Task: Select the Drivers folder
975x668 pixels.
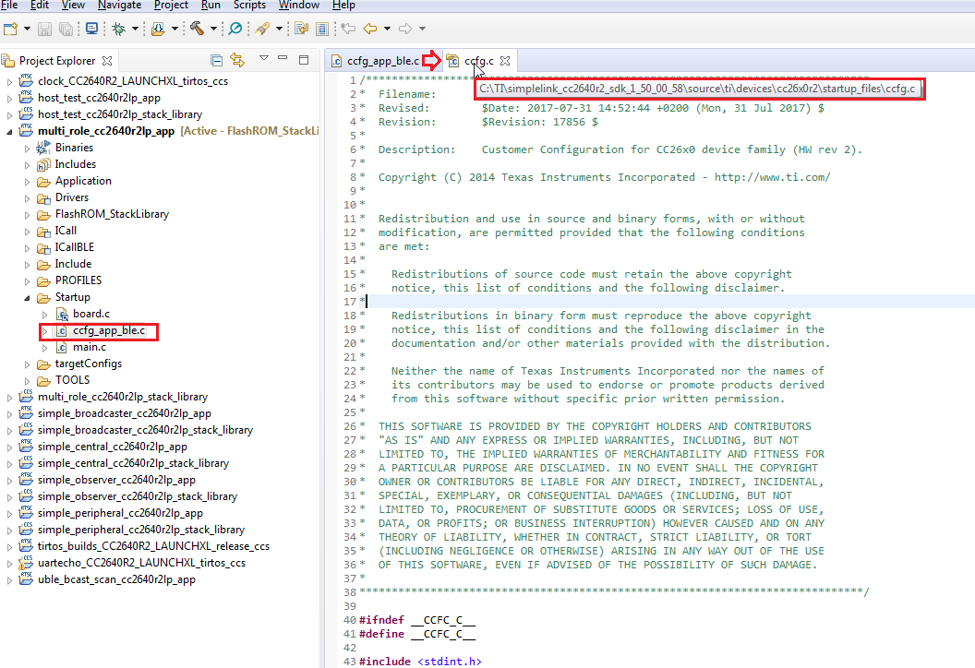Action: point(72,197)
